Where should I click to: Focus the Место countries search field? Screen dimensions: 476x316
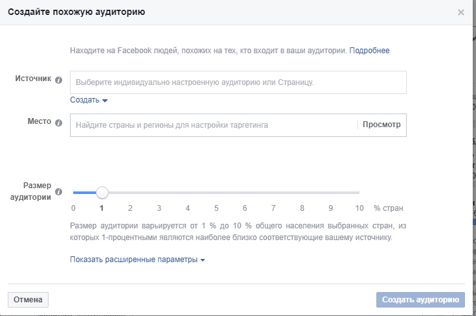point(214,125)
